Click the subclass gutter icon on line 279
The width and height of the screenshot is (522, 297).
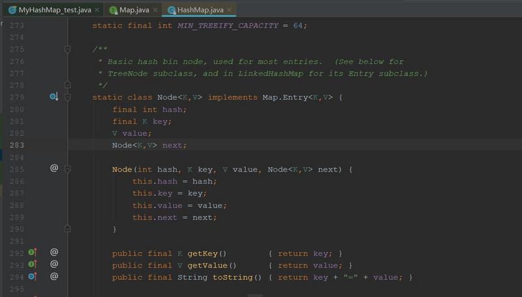click(54, 97)
